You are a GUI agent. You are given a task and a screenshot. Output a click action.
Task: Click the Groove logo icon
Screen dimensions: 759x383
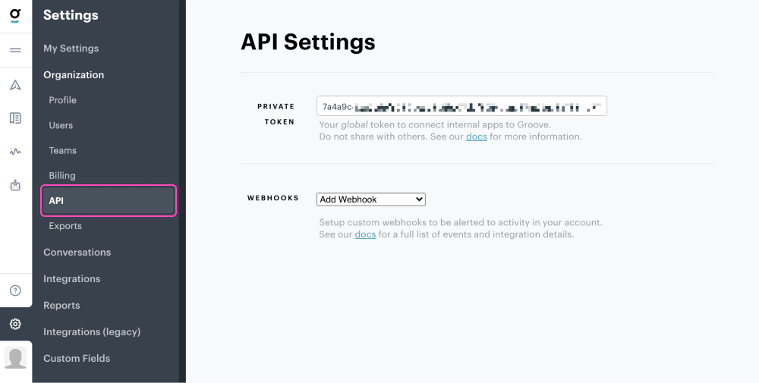point(15,16)
